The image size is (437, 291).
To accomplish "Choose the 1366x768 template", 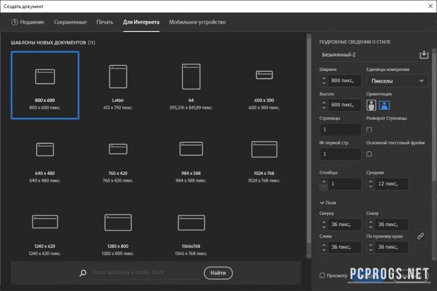I will (x=191, y=235).
